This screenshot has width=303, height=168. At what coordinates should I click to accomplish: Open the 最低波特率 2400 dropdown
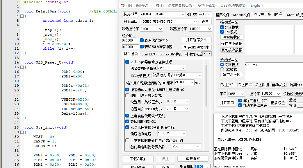[x=151, y=29]
